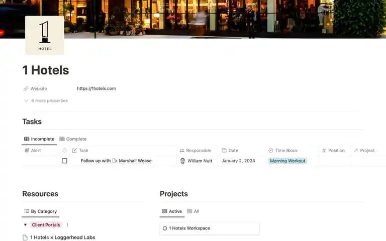This screenshot has width=386, height=241.
Task: Click the list icon on By Category tab
Action: click(x=27, y=211)
